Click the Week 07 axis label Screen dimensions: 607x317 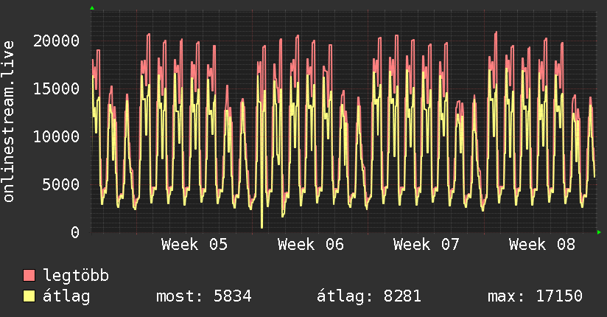[427, 245]
